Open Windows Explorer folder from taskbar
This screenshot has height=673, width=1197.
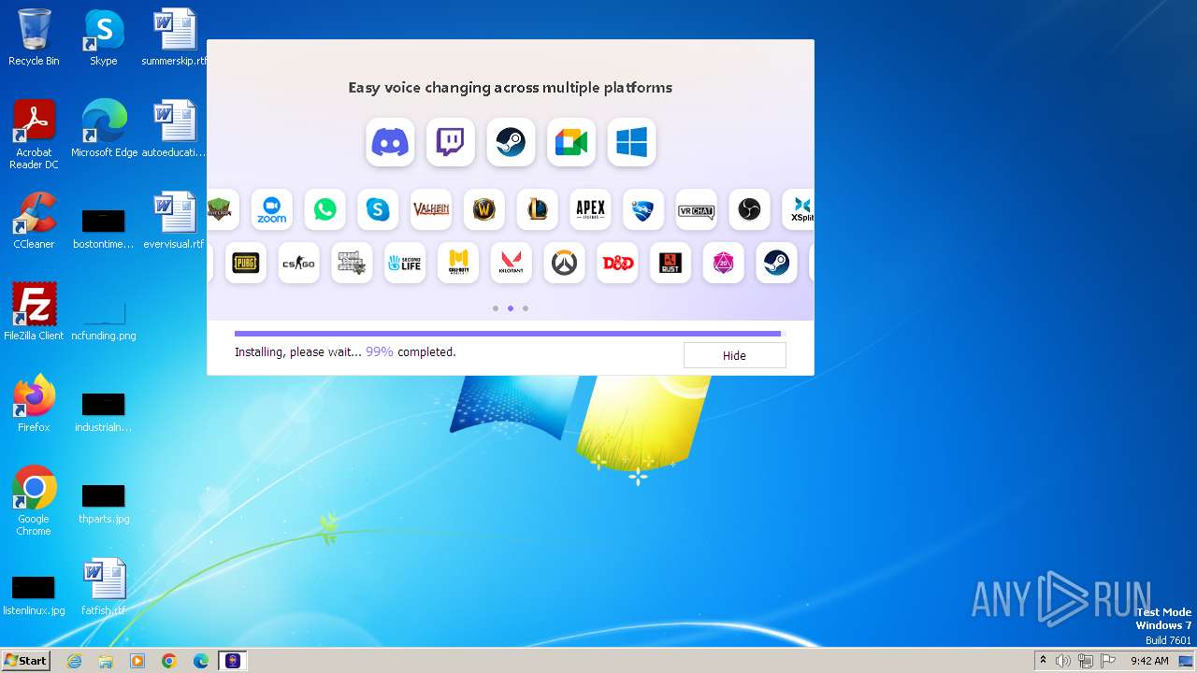click(x=106, y=661)
